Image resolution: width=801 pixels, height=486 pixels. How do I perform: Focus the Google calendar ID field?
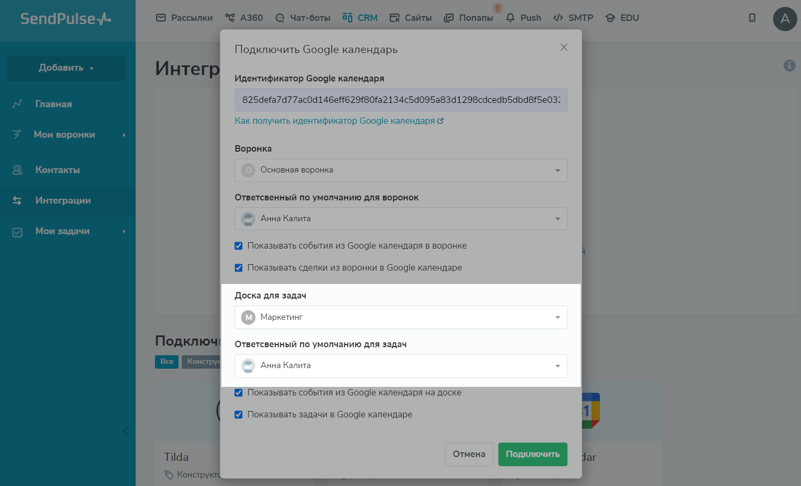click(x=401, y=100)
